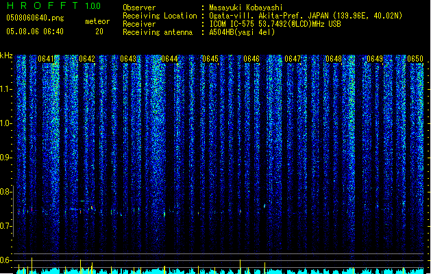Select observer name Masayuki Kobayashi

[x=246, y=8]
